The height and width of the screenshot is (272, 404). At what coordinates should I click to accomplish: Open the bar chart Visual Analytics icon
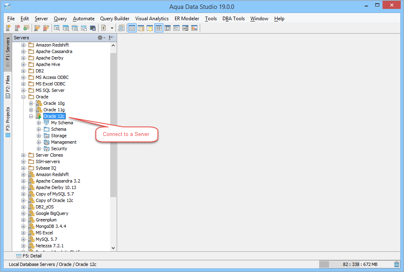click(194, 28)
